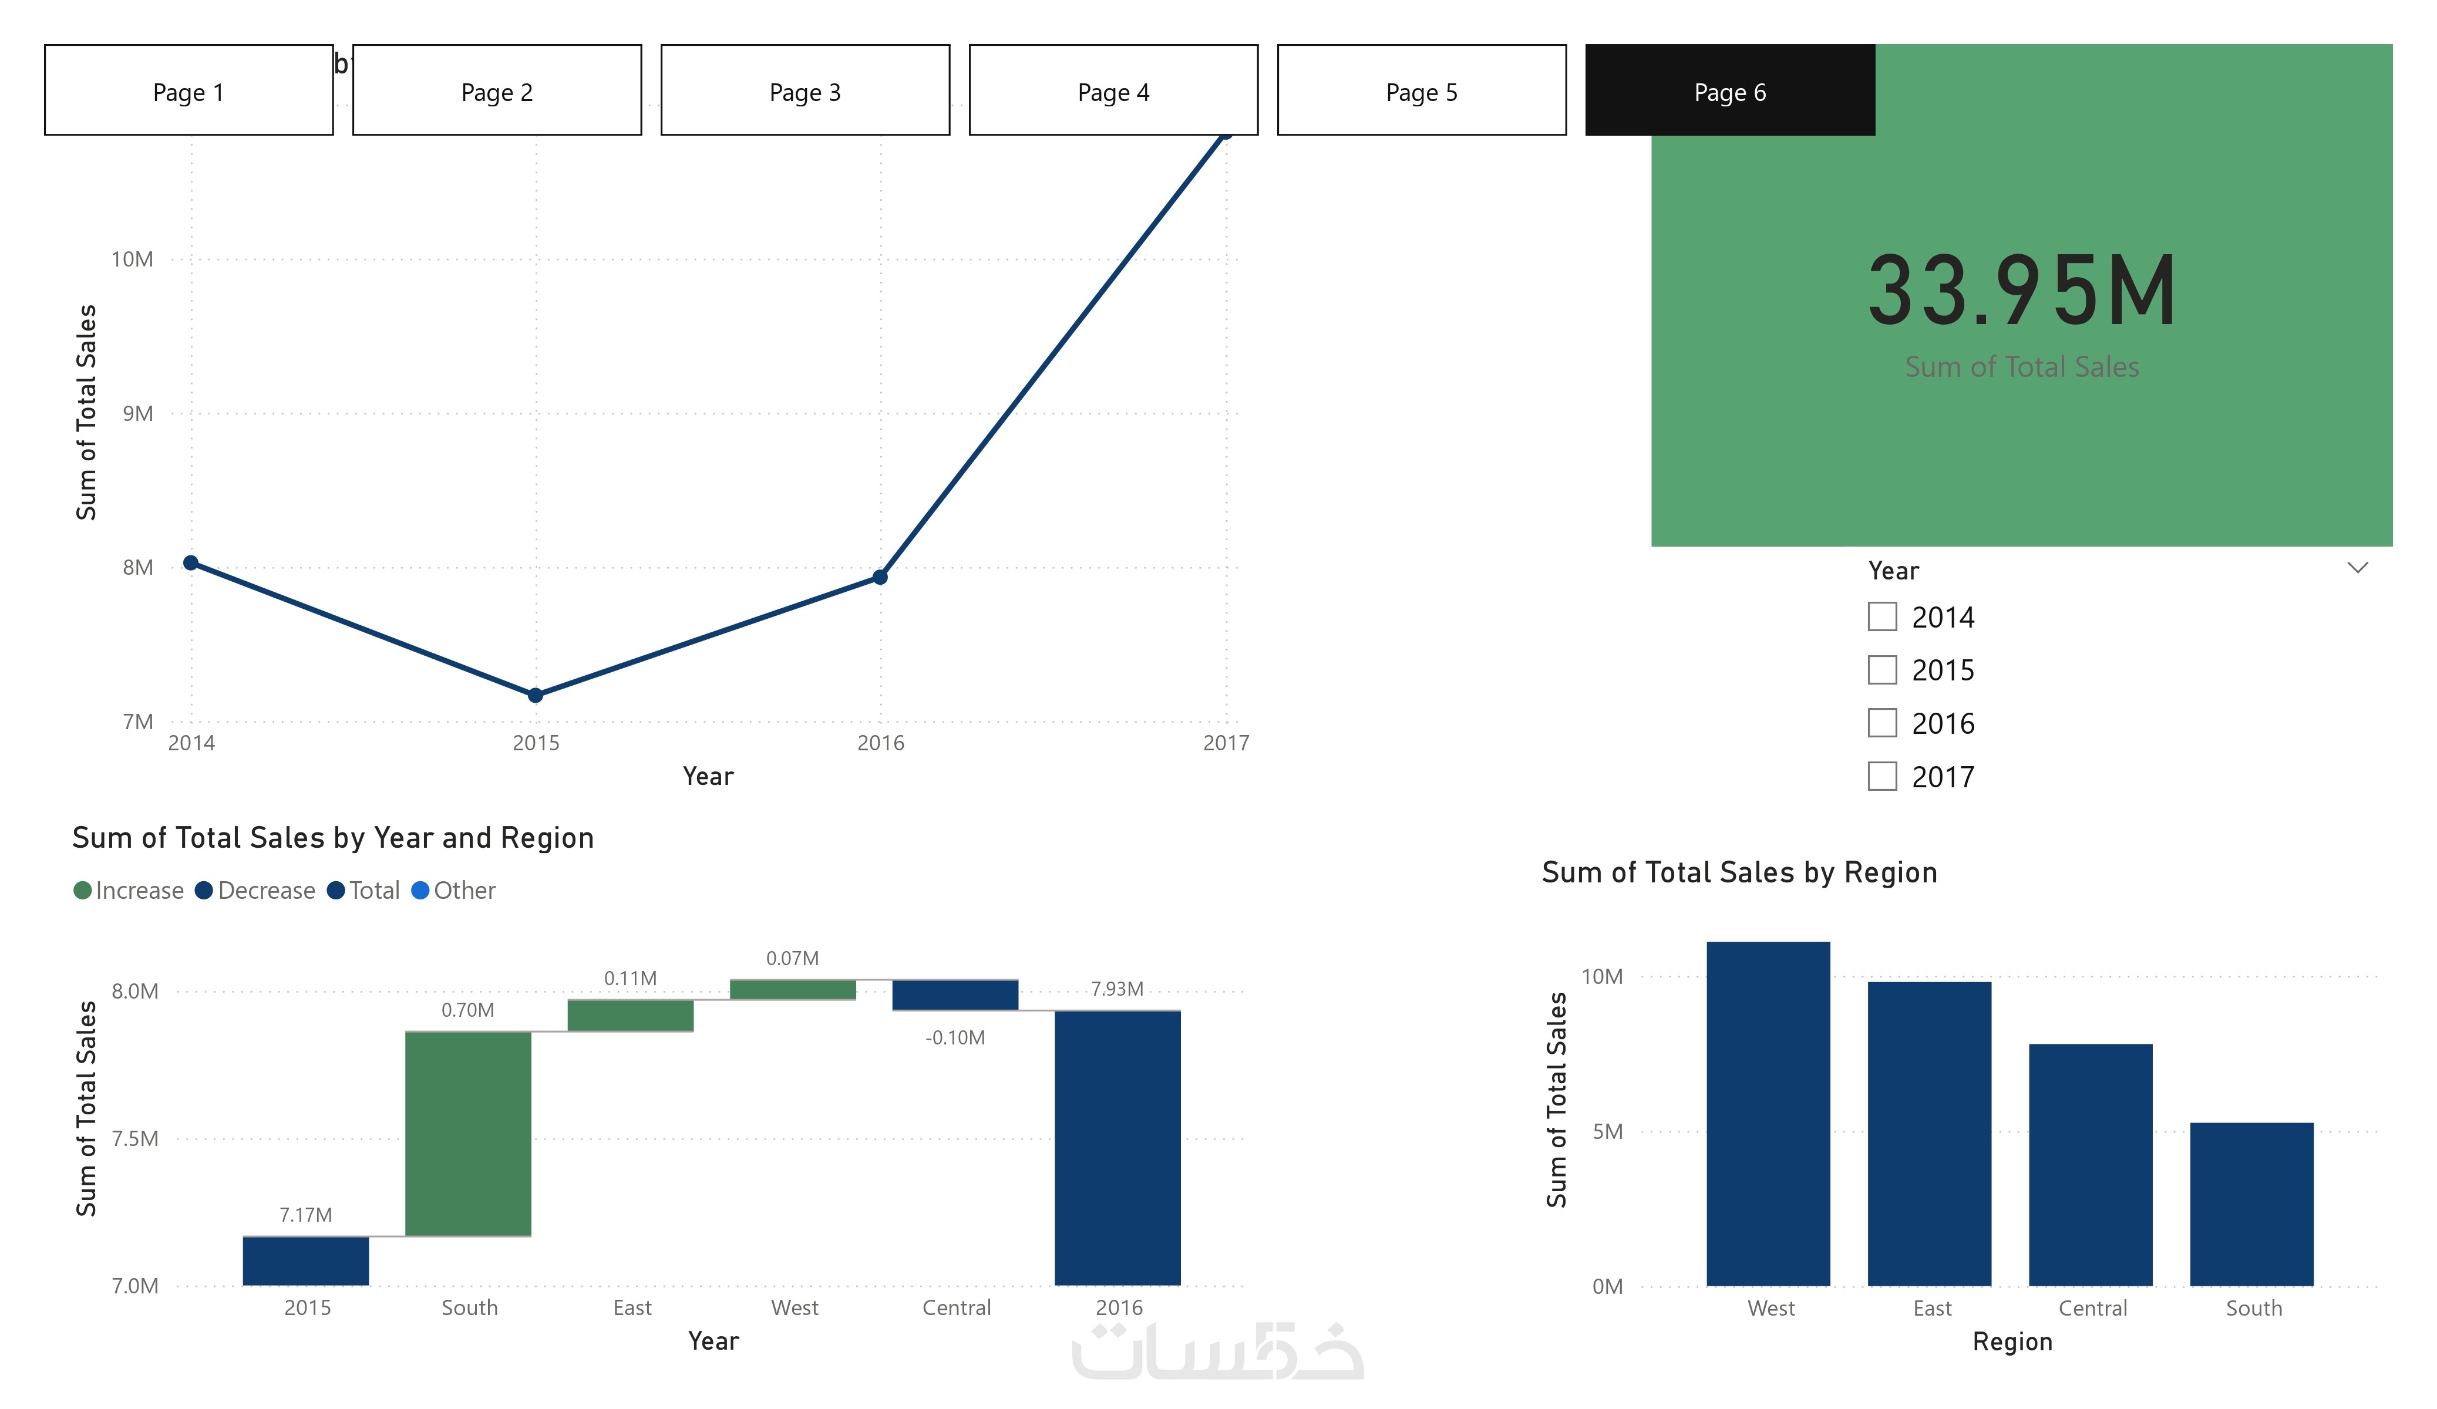Click the South bar in Region chart
The width and height of the screenshot is (2437, 1409).
2251,1204
